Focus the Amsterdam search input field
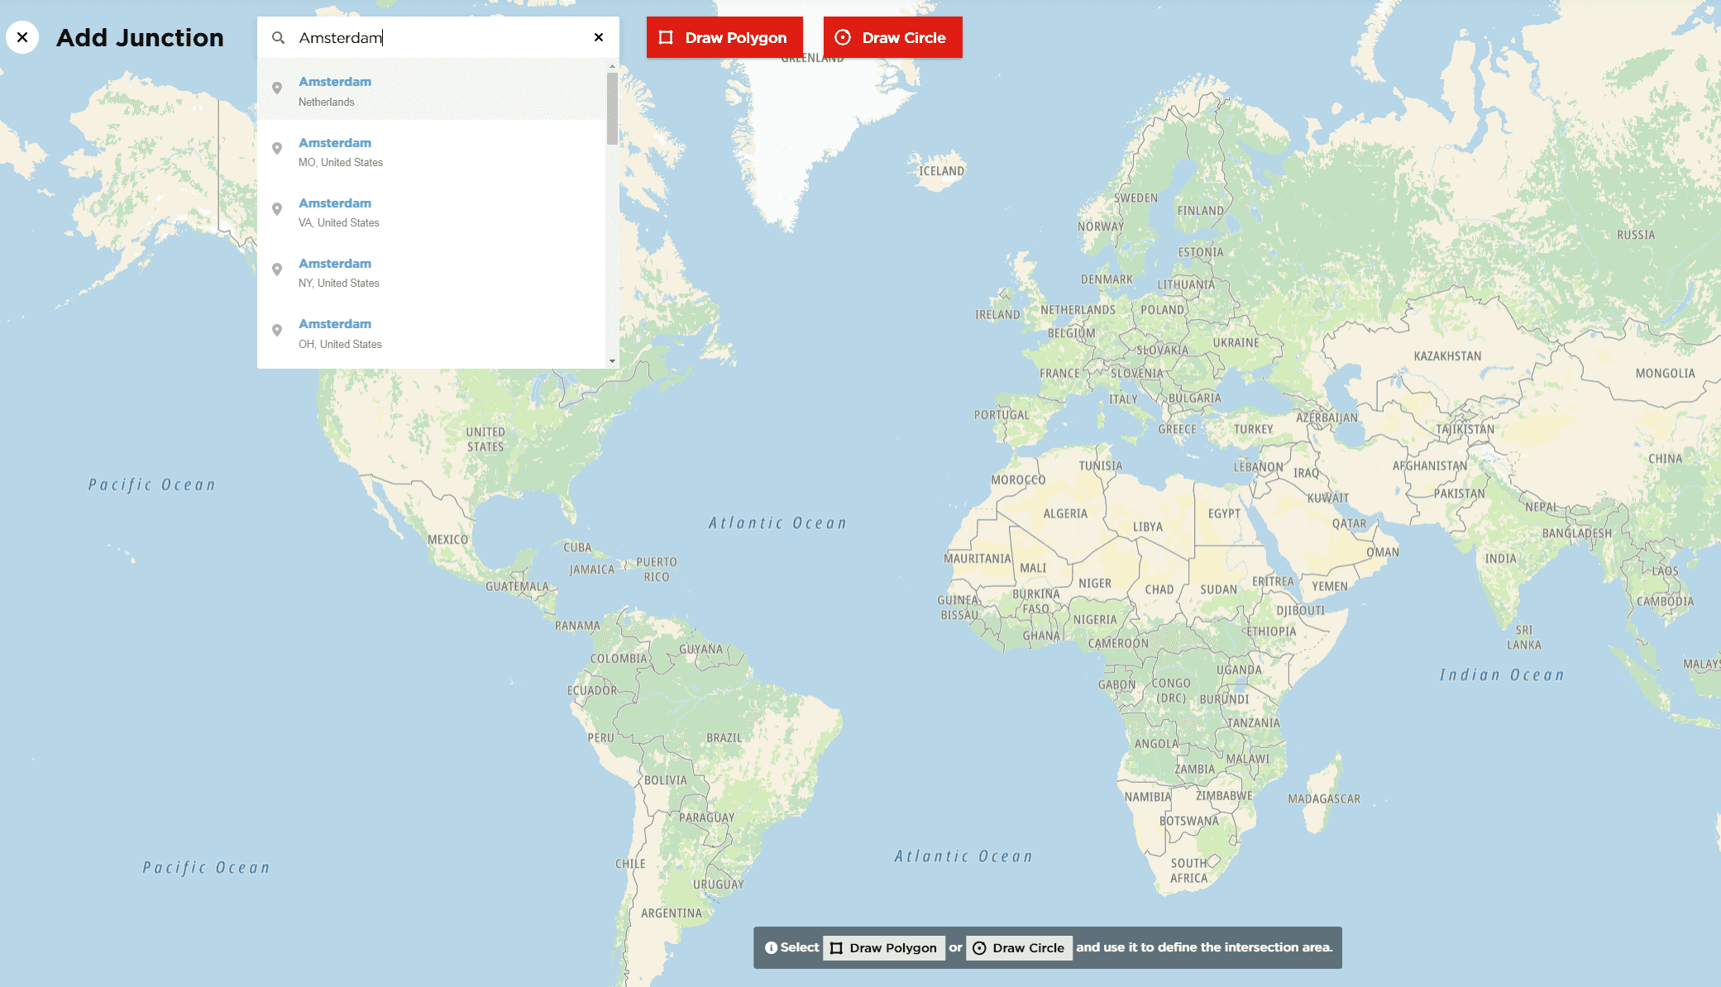This screenshot has width=1721, height=987. coord(438,37)
